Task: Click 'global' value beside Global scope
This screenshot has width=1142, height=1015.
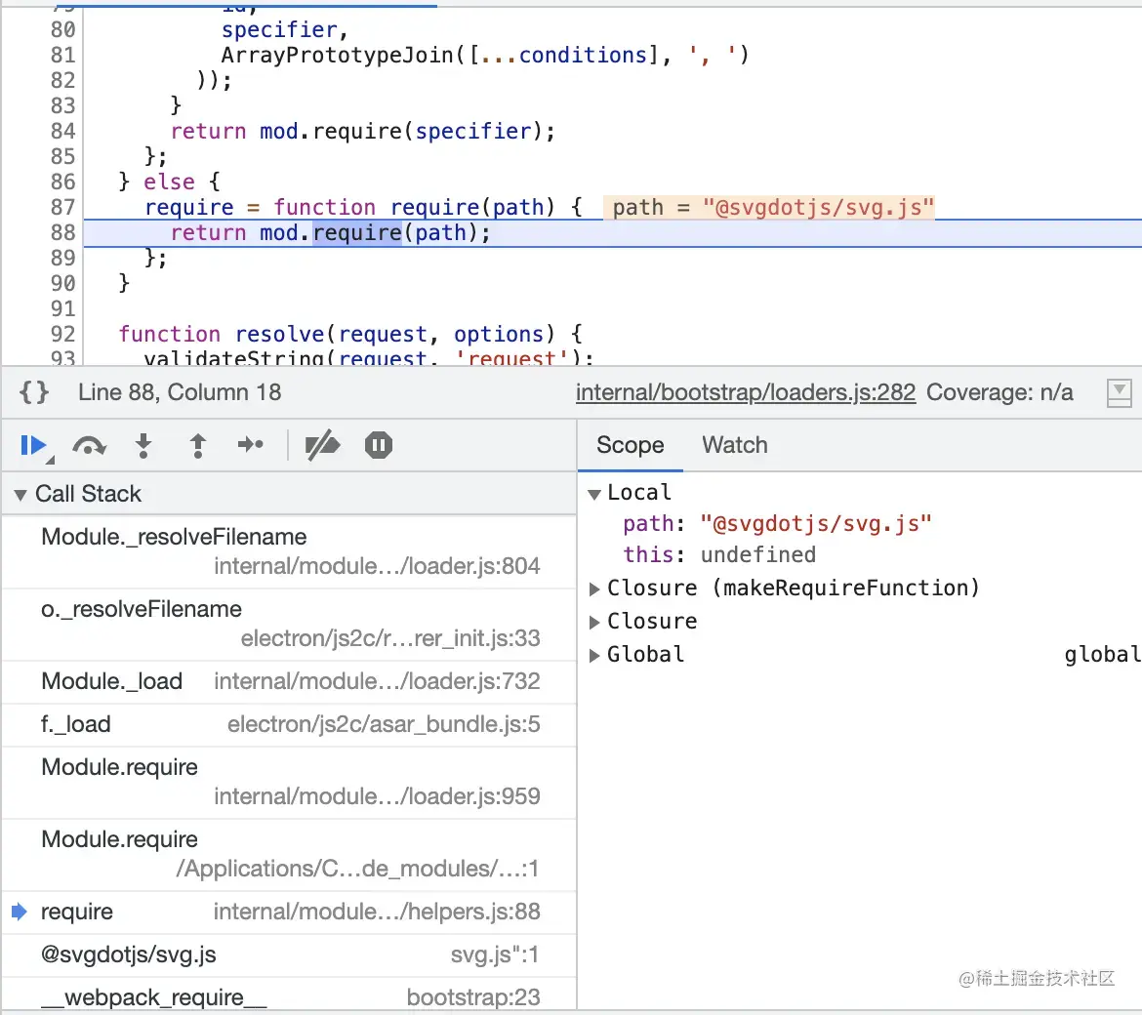Action: (1101, 655)
